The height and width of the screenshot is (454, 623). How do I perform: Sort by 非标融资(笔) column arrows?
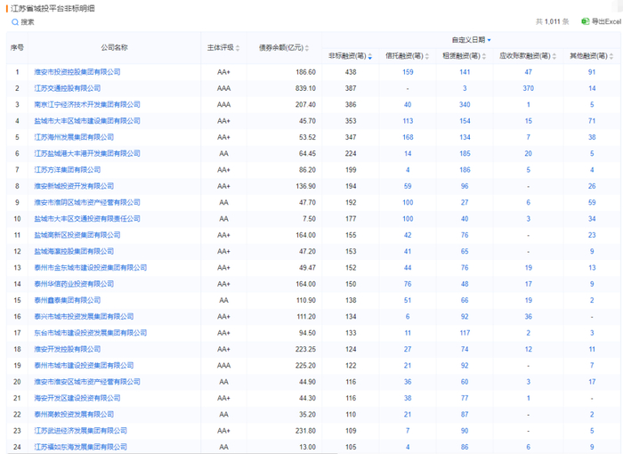pyautogui.click(x=370, y=56)
